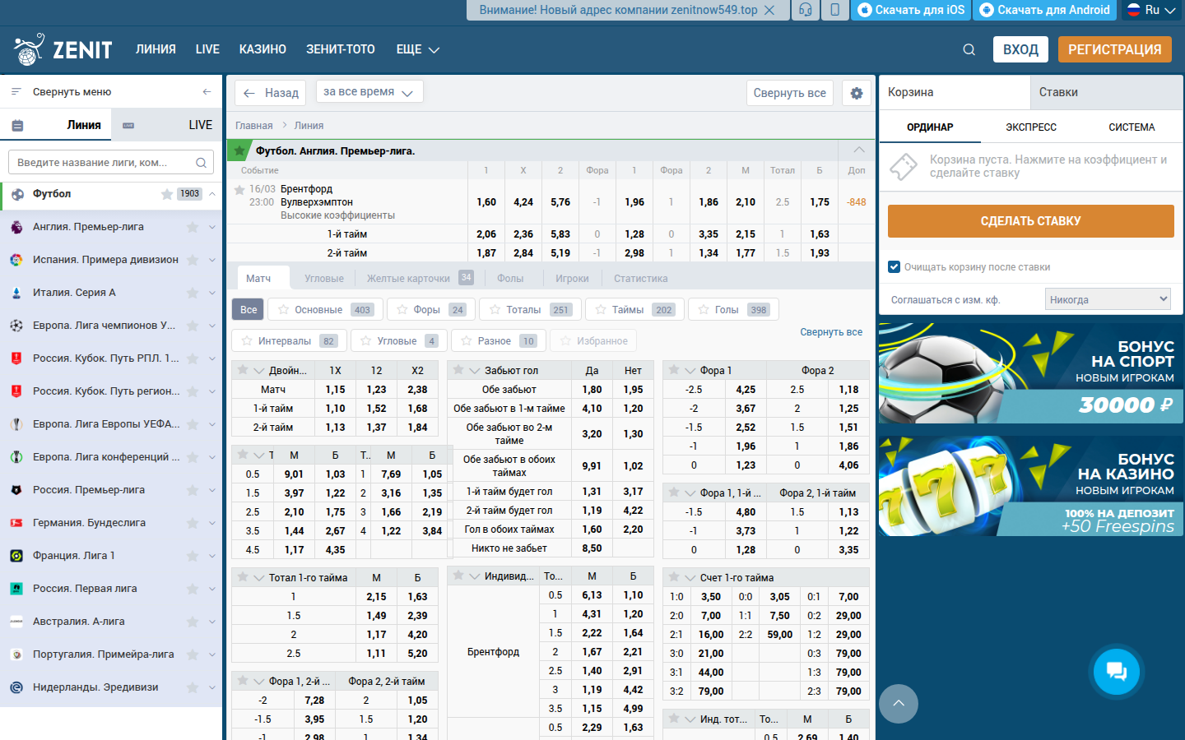The height and width of the screenshot is (740, 1185).
Task: Open headset support icon in top bar
Action: [806, 10]
